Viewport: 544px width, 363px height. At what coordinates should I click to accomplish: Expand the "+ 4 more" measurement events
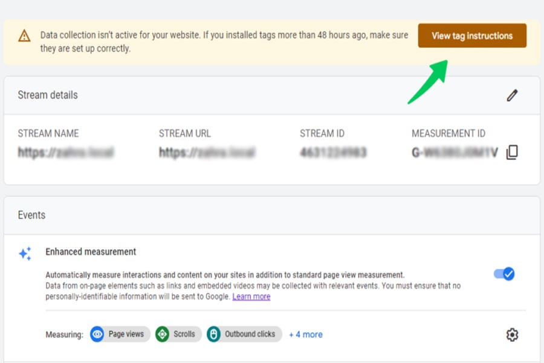point(305,334)
